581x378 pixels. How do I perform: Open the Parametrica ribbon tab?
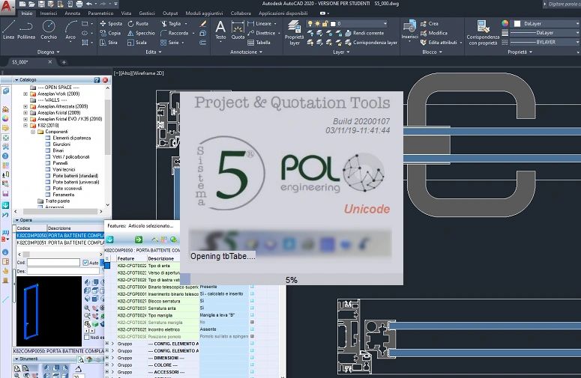pyautogui.click(x=100, y=13)
